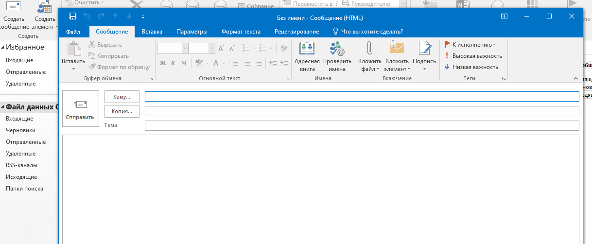The image size is (592, 244).
Task: Select the Черновики (Drafts) folder
Action: click(x=21, y=130)
